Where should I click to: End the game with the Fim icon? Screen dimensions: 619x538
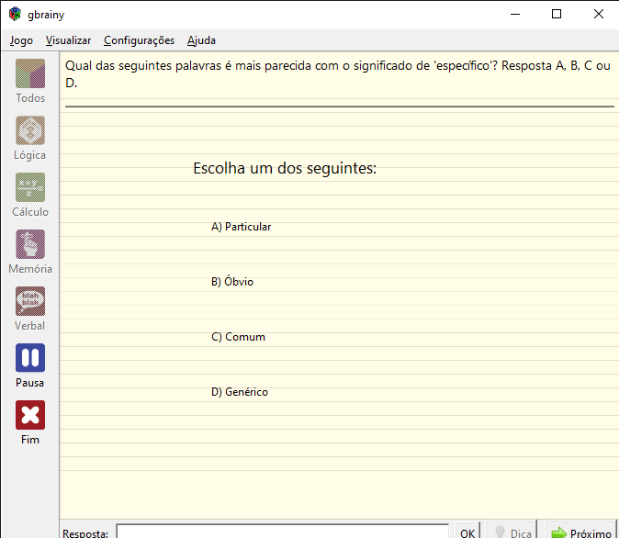tap(30, 415)
